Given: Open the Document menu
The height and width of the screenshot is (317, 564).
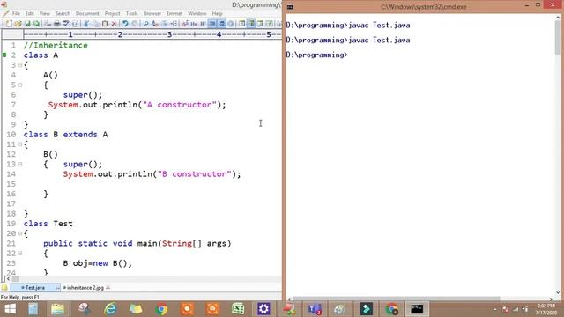Looking at the screenshot, I should click(87, 13).
